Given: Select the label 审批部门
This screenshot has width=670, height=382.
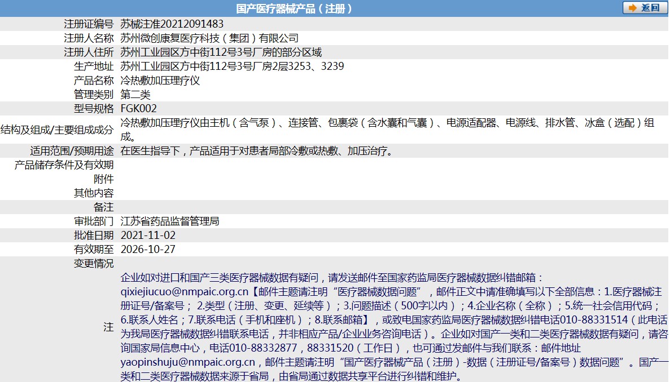Looking at the screenshot, I should [94, 221].
